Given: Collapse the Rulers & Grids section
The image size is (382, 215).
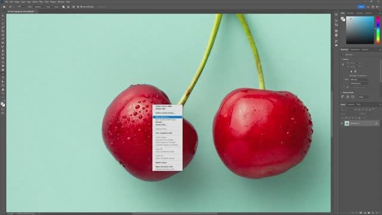Looking at the screenshot, I should click(341, 93).
